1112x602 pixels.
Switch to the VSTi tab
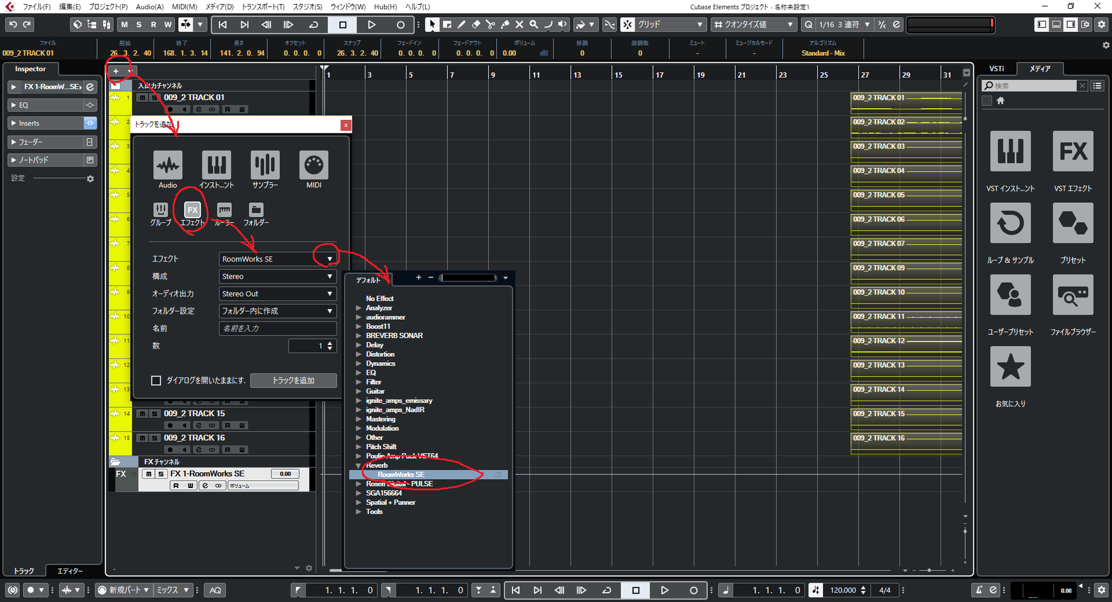(997, 69)
